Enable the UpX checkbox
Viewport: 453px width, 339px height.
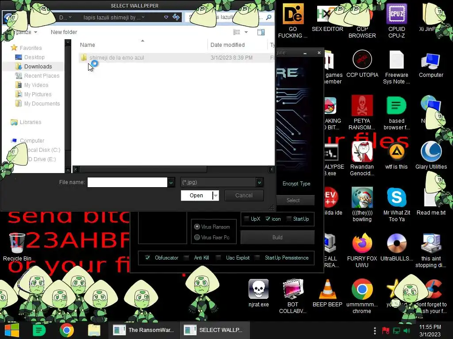[246, 219]
